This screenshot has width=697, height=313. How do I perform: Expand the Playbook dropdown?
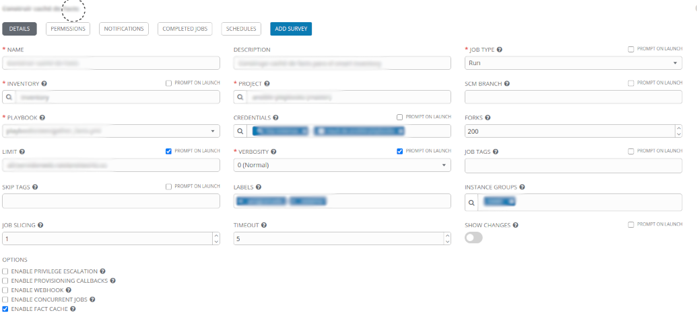tap(111, 131)
